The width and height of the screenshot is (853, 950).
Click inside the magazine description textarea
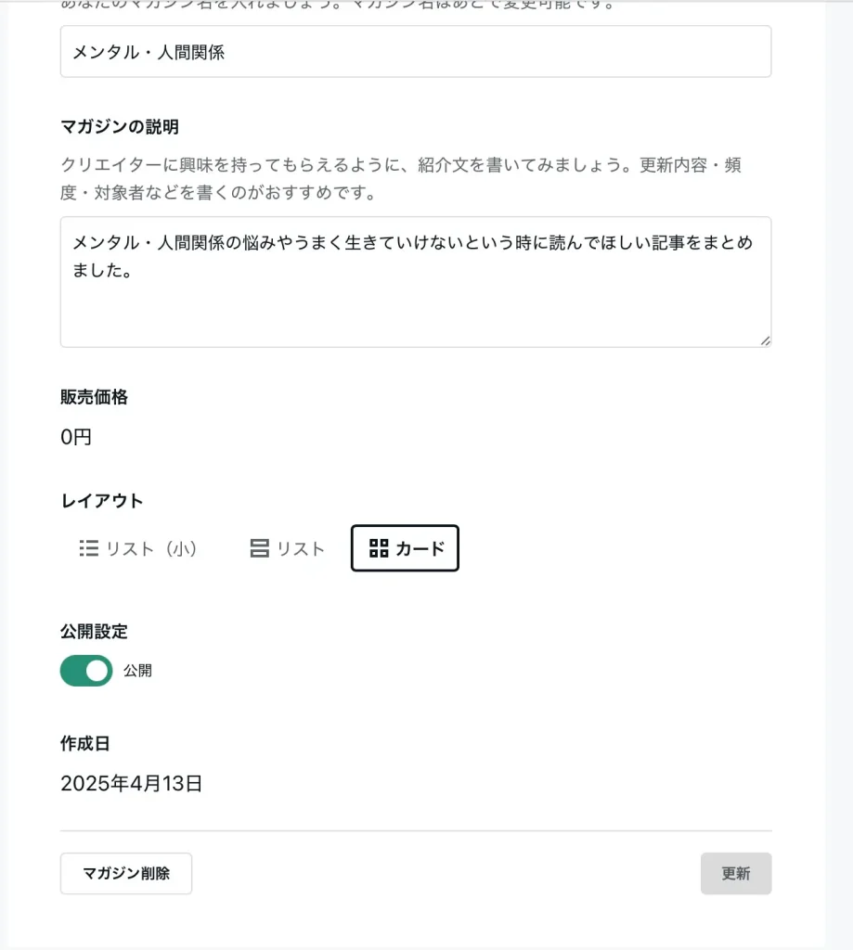[x=416, y=282]
